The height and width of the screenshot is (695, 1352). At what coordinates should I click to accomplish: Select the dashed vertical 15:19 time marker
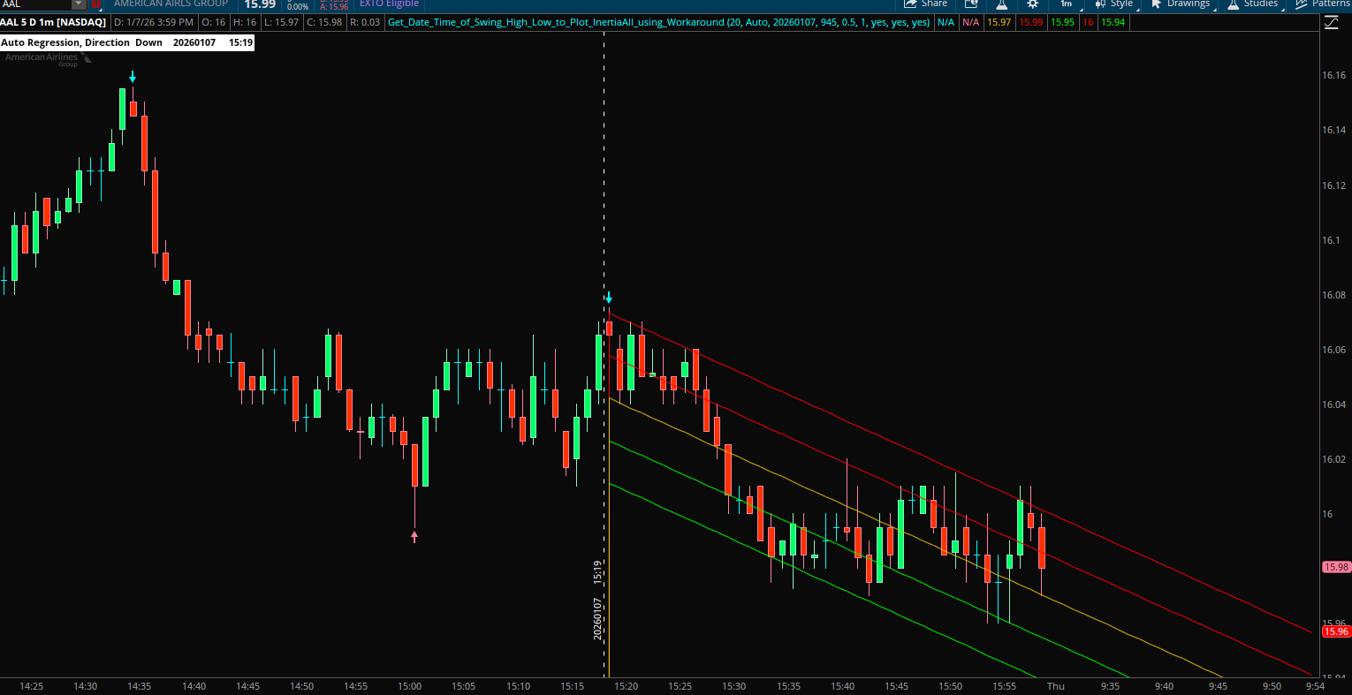[604, 177]
